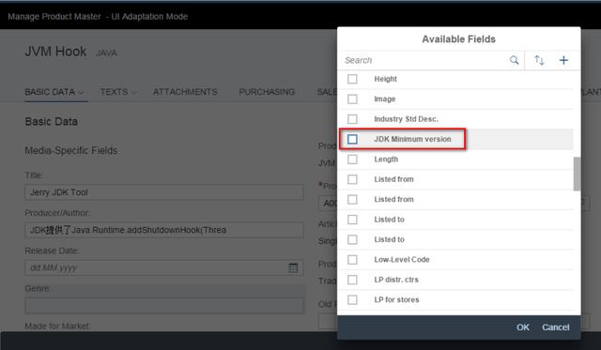The image size is (601, 350).
Task: Click the Genre input field
Action: coord(164,306)
